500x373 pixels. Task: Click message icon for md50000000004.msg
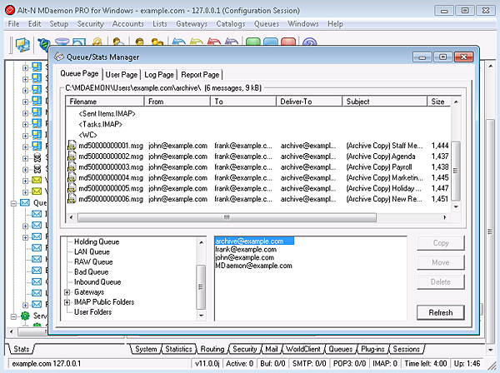tap(72, 177)
